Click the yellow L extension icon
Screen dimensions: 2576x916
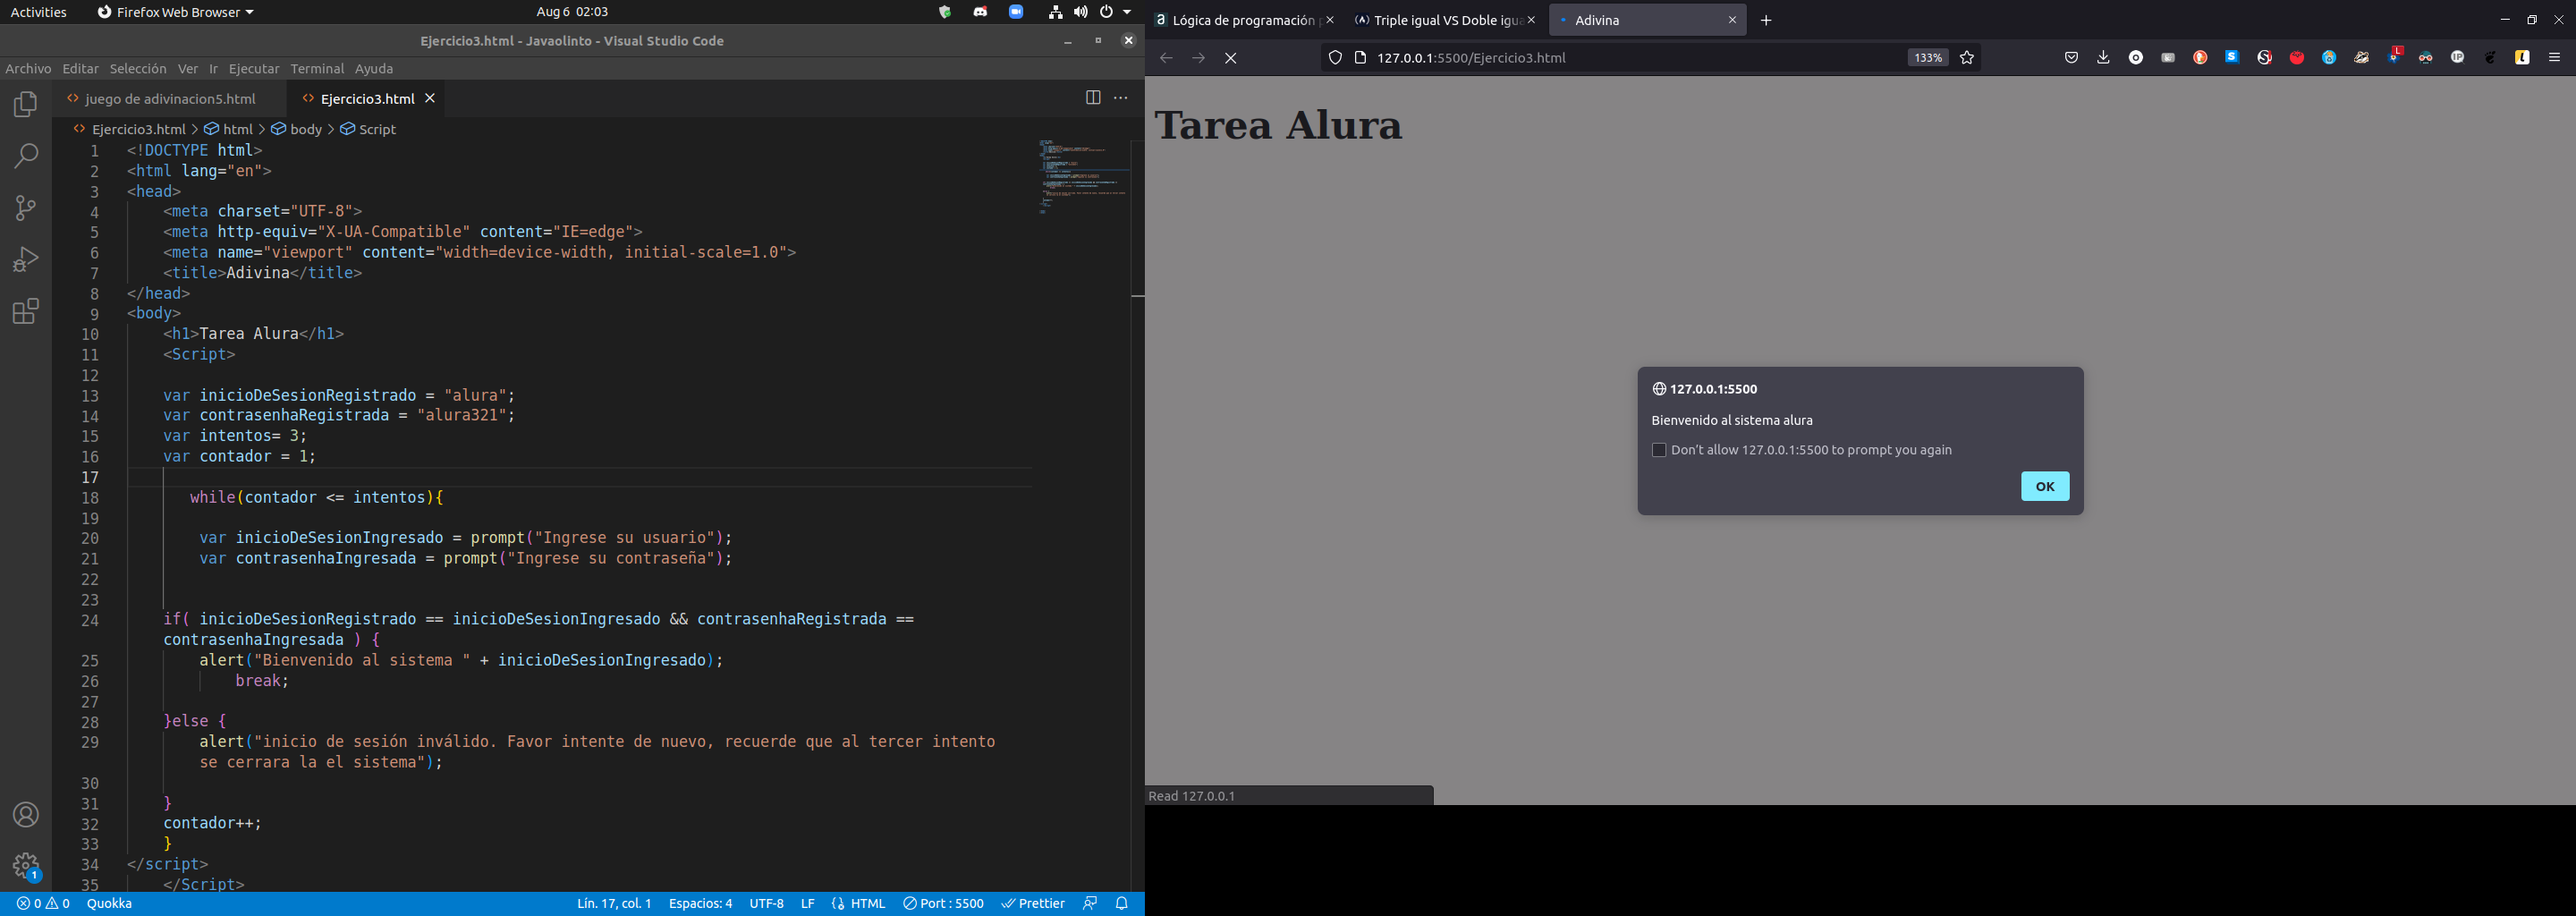click(x=2522, y=58)
